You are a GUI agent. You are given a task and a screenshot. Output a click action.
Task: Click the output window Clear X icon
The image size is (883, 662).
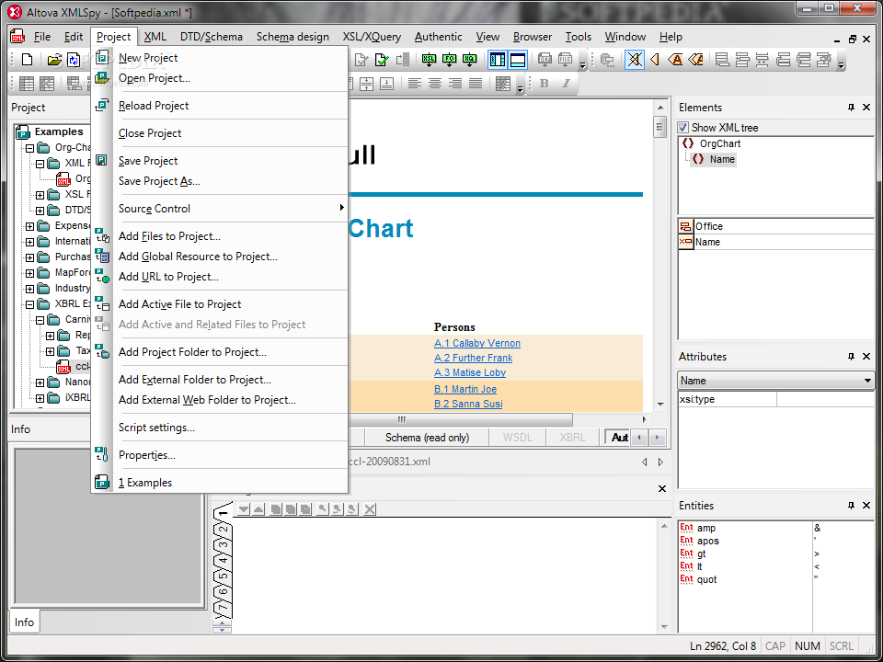click(370, 509)
